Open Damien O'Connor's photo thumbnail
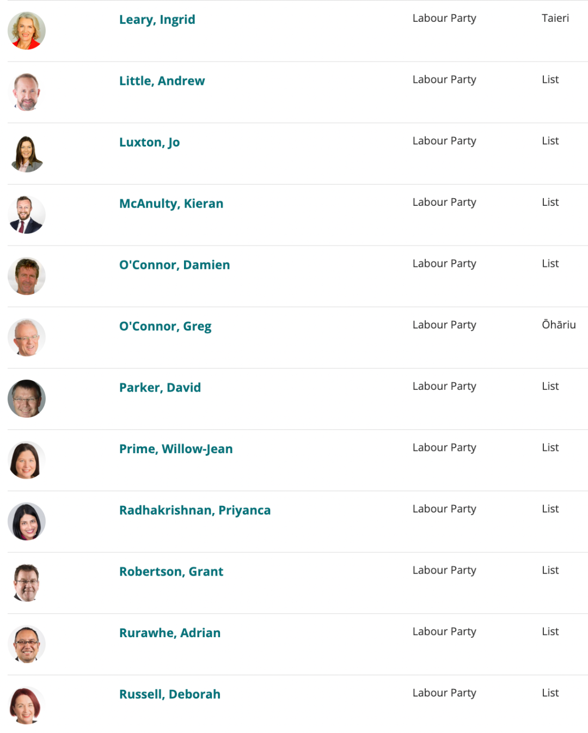This screenshot has width=588, height=733. (x=27, y=276)
